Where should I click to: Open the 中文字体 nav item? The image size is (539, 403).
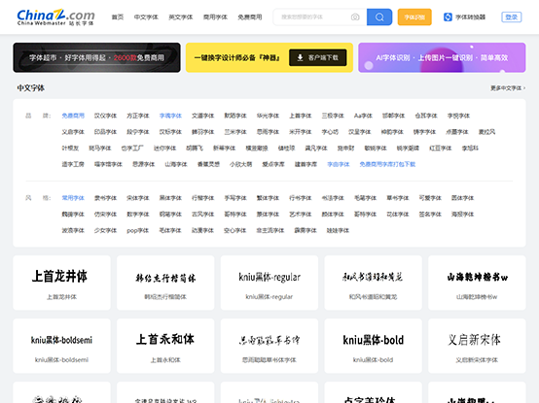[146, 17]
